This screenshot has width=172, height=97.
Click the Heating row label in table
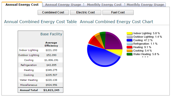coord(29,70)
